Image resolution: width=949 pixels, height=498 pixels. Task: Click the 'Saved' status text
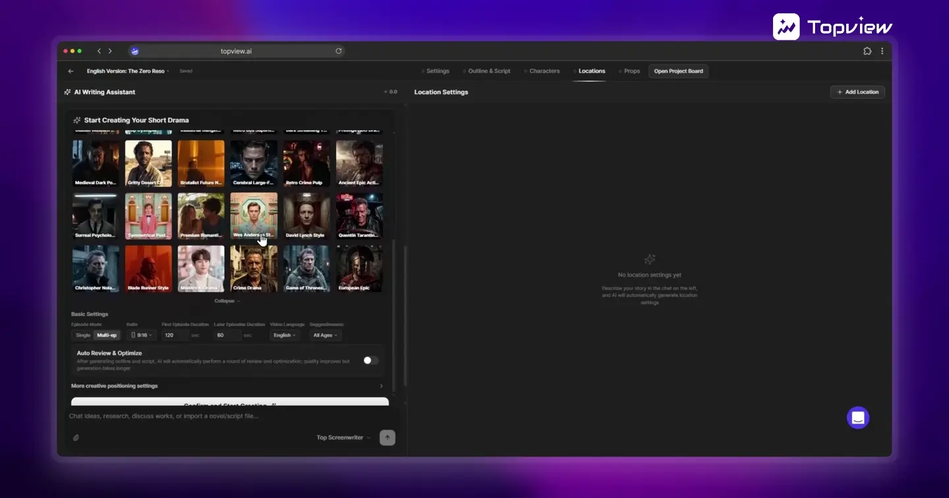coord(186,71)
